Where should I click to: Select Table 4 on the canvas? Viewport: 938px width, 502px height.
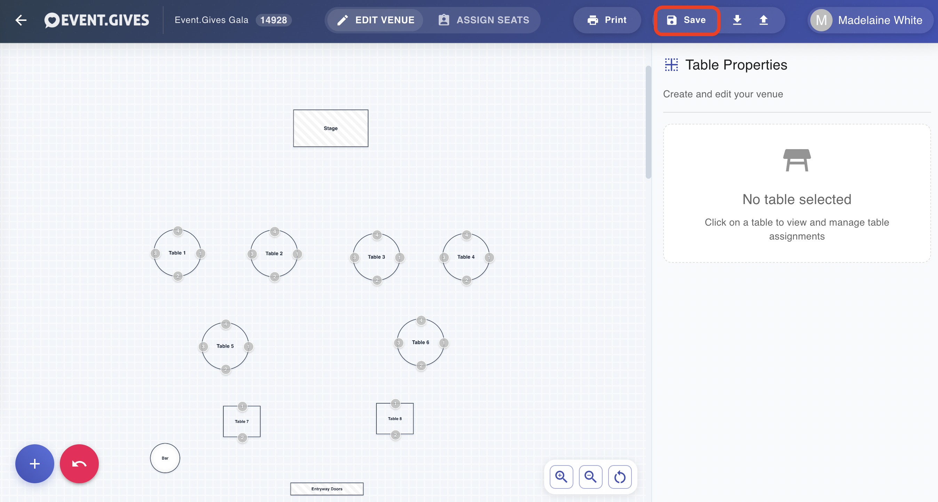(466, 257)
